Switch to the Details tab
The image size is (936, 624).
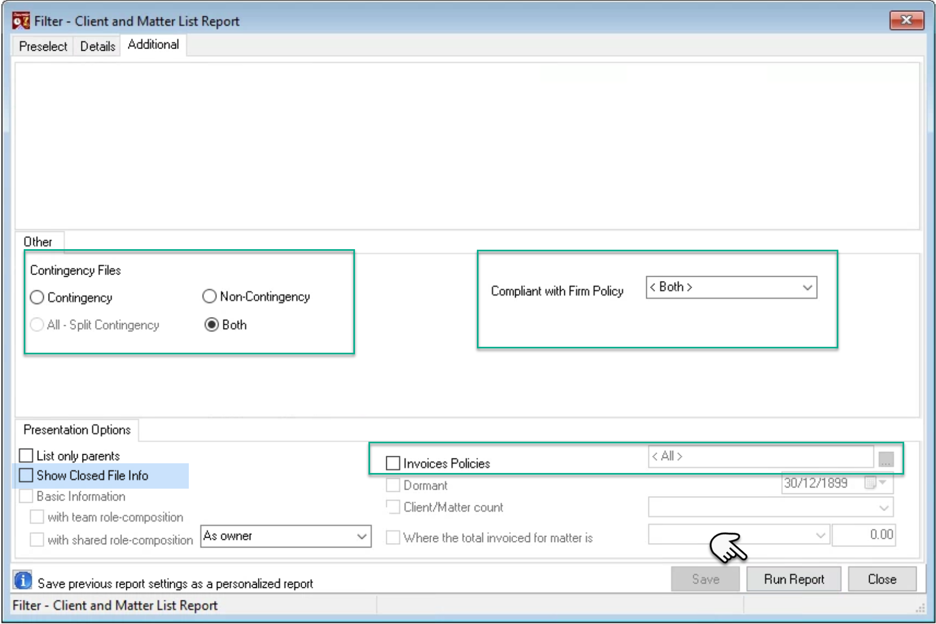(98, 46)
